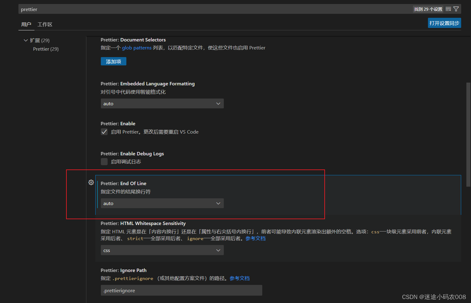
Task: Open the Embedded Language Formatting dropdown
Action: click(x=162, y=103)
